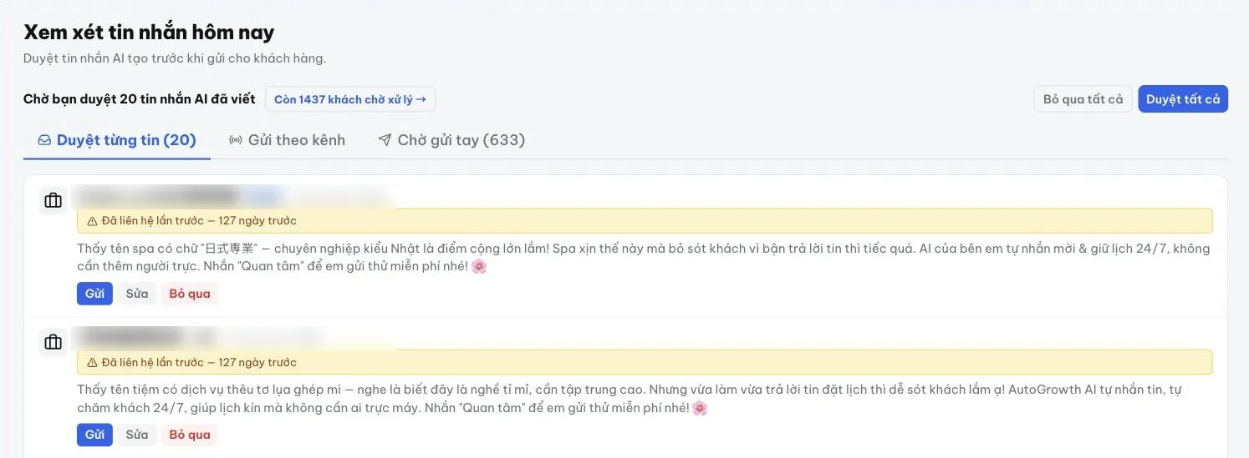Click message text mentioning 日式專業
The height and width of the screenshot is (458, 1249).
tap(643, 258)
